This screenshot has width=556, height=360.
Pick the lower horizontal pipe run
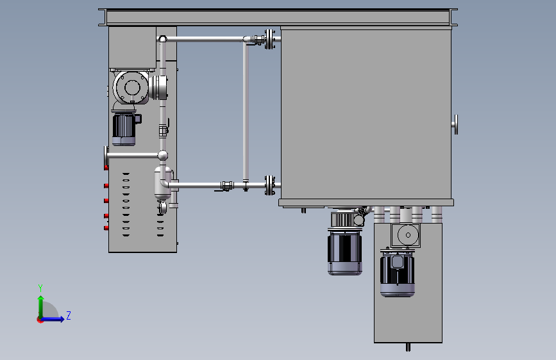(194, 185)
